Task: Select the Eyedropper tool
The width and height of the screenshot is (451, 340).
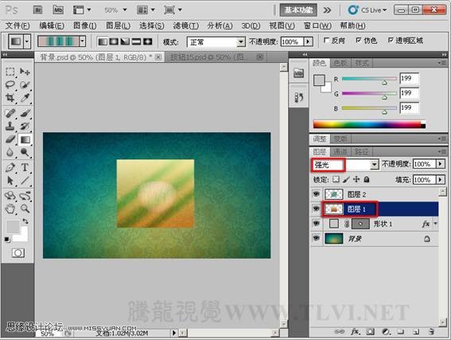Action: click(25, 98)
